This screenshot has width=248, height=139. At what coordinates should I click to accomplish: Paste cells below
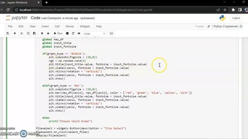point(34,34)
